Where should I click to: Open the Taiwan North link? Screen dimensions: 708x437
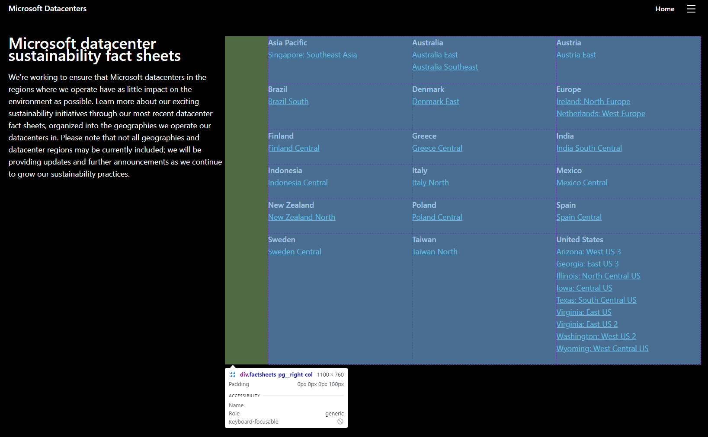click(435, 252)
